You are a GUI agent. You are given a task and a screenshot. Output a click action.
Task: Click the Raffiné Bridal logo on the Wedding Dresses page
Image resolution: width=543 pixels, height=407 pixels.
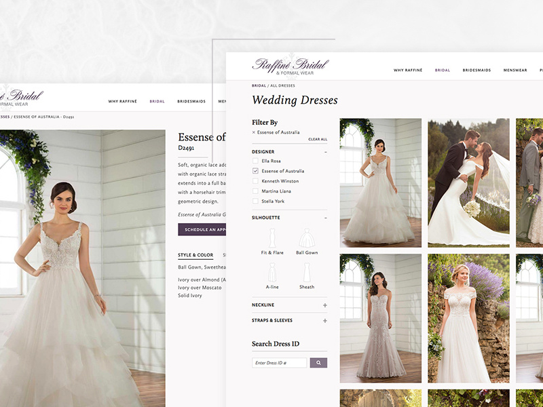point(291,66)
